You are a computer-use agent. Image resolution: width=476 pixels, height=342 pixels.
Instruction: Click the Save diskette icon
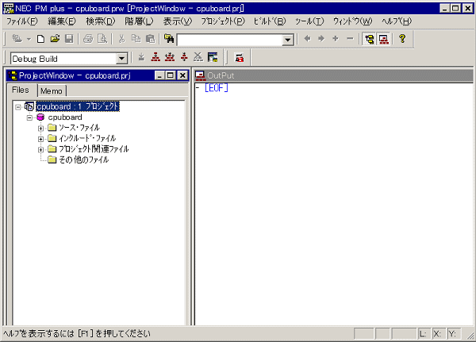tap(69, 39)
